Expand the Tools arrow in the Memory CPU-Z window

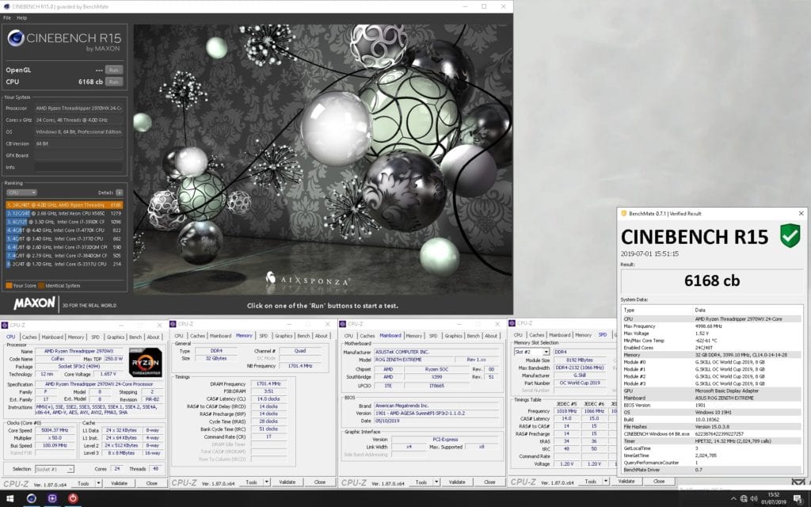tap(267, 482)
